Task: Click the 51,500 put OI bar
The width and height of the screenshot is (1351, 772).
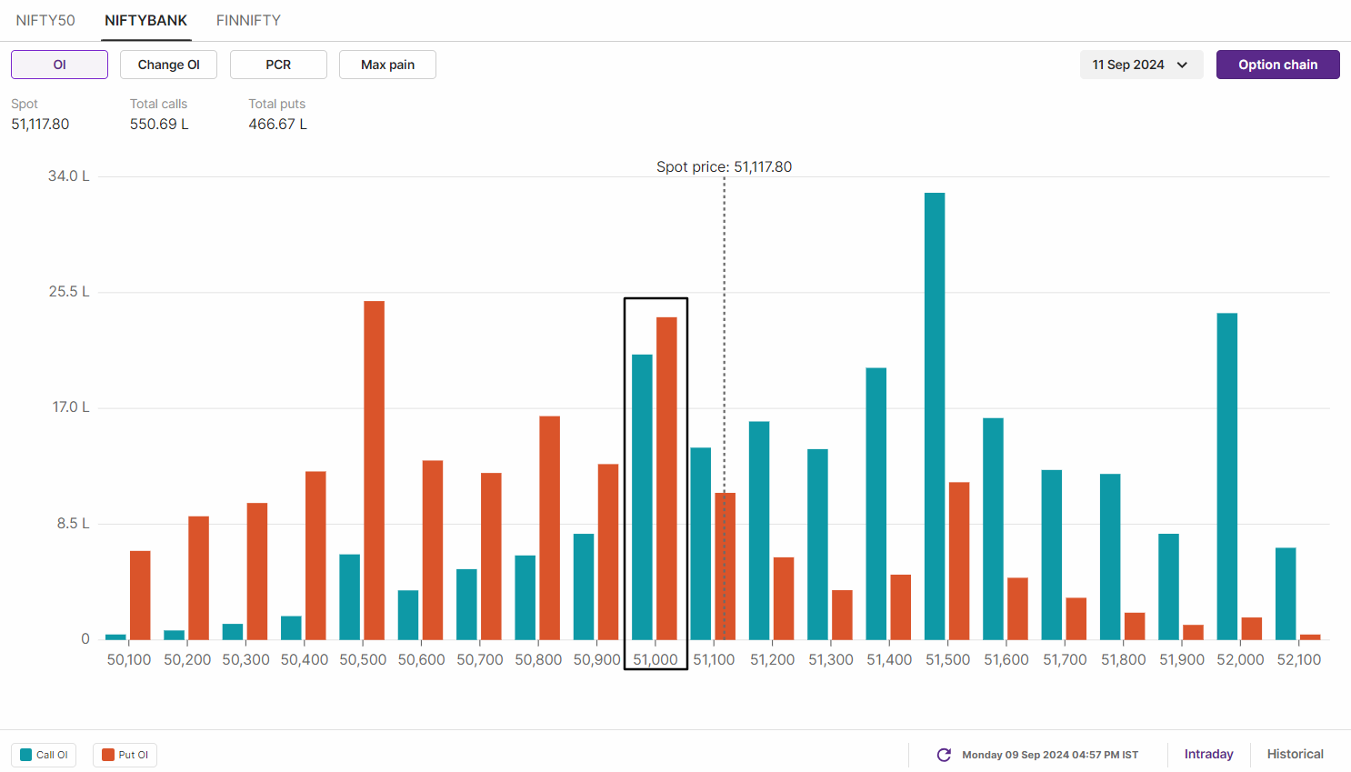Action: 959,560
